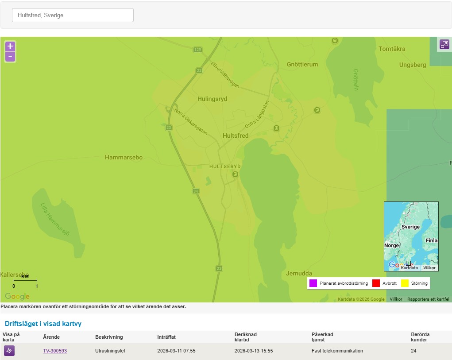This screenshot has height=360, width=452.
Task: Click the purple planned outage legend swatch
Action: (x=313, y=283)
